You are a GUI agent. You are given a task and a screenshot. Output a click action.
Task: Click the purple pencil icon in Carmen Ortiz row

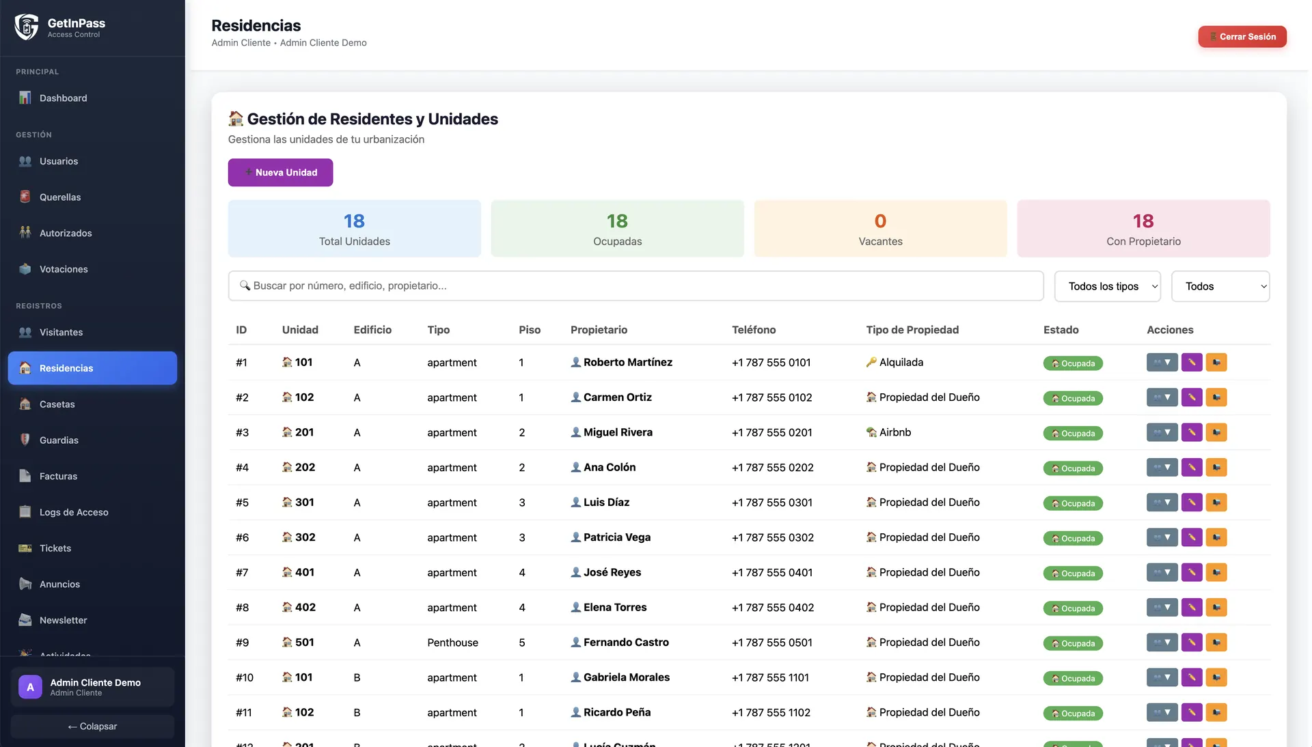coord(1192,397)
